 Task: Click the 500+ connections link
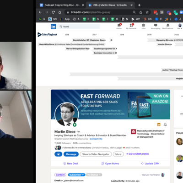[x=82, y=143]
